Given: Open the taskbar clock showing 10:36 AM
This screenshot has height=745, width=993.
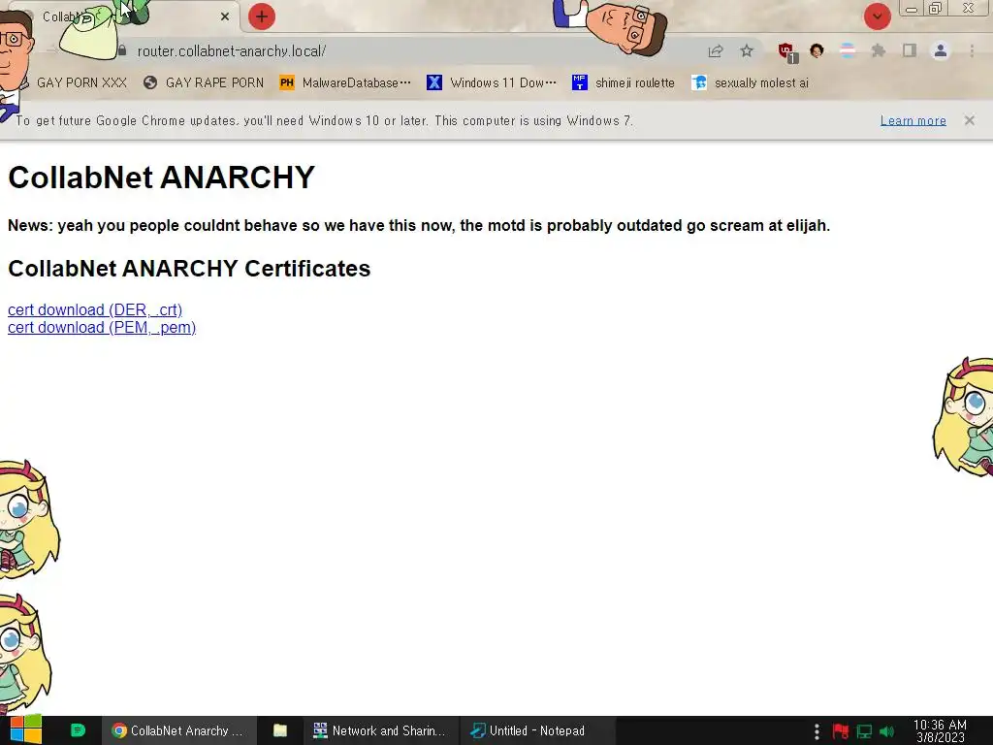Looking at the screenshot, I should (x=940, y=731).
